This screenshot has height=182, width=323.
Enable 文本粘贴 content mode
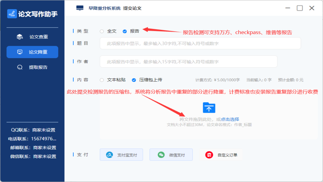coord(102,80)
